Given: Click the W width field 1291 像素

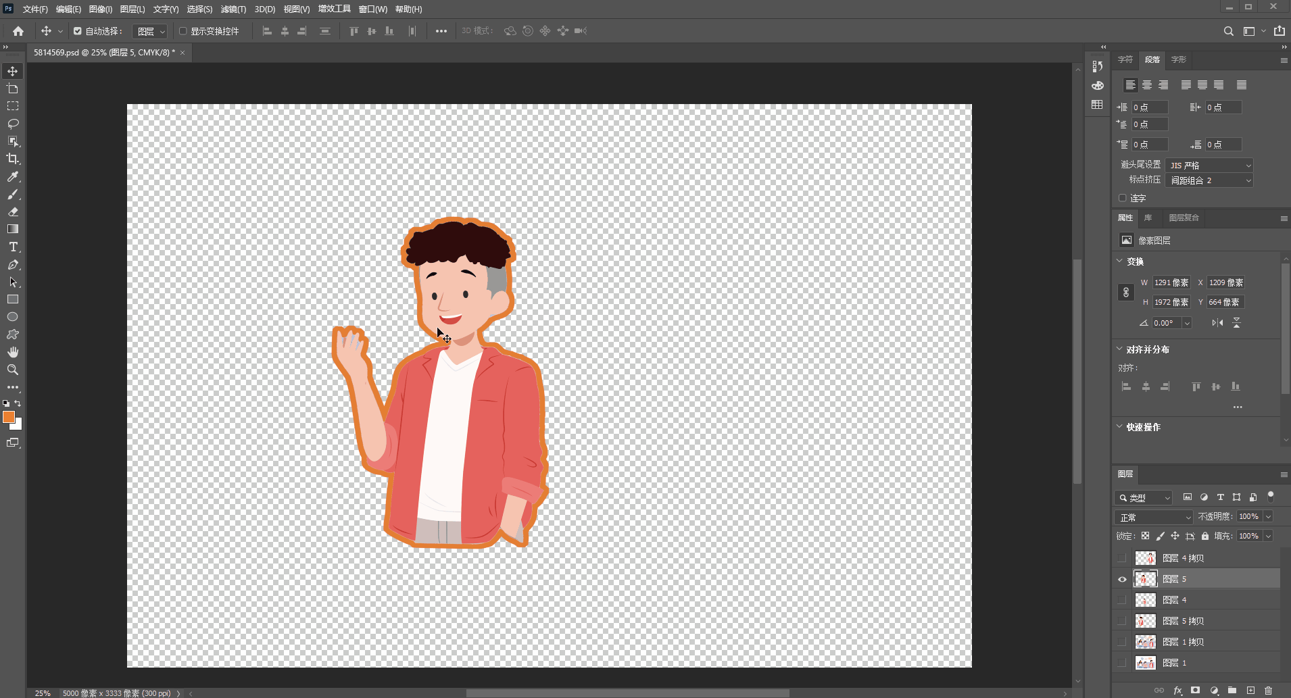Looking at the screenshot, I should pos(1171,282).
